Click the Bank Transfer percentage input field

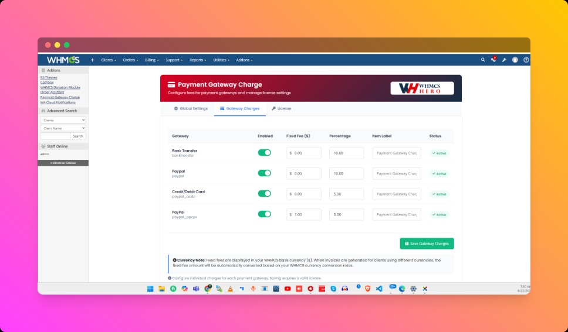click(347, 153)
